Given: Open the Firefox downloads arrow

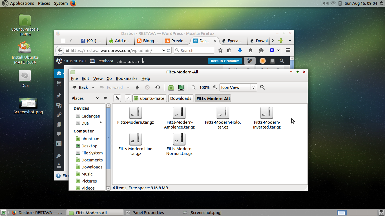Looking at the screenshot, I should (240, 50).
